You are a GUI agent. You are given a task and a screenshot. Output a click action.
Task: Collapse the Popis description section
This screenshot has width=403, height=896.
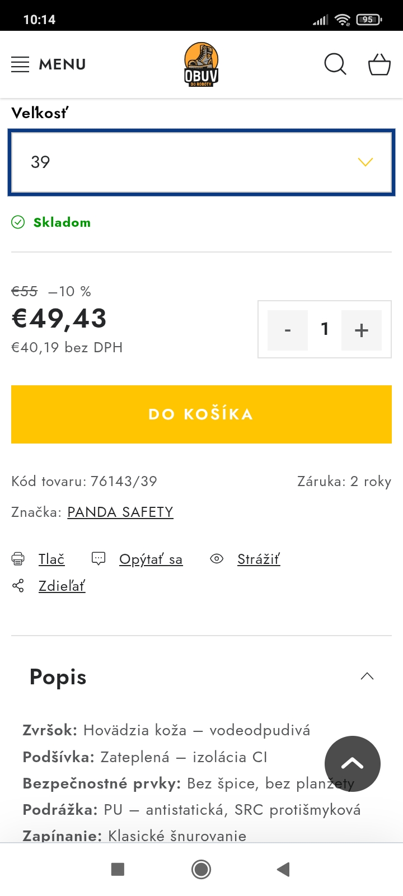[367, 676]
